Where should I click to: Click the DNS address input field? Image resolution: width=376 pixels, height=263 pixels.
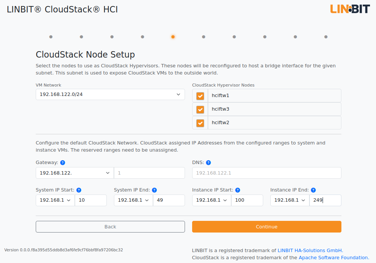pyautogui.click(x=267, y=173)
